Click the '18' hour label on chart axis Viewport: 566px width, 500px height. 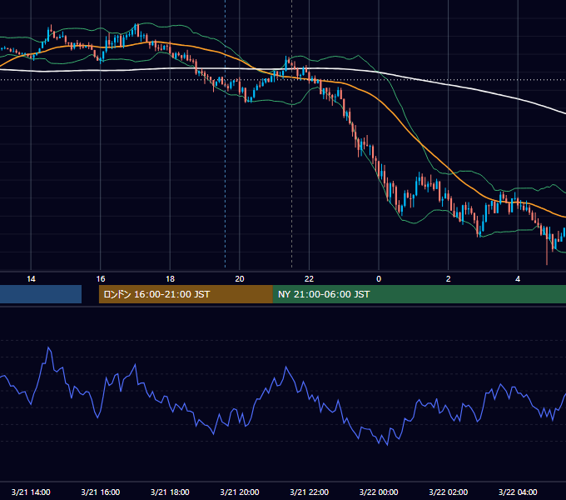point(170,279)
